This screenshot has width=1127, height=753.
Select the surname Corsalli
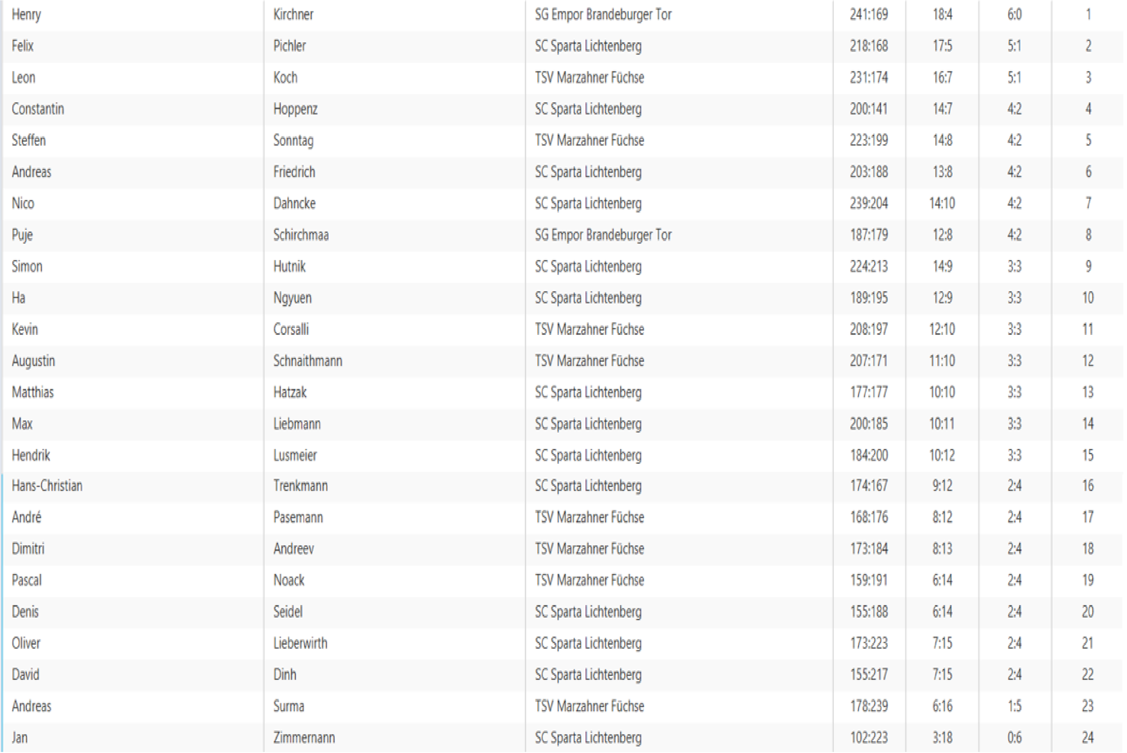[291, 330]
